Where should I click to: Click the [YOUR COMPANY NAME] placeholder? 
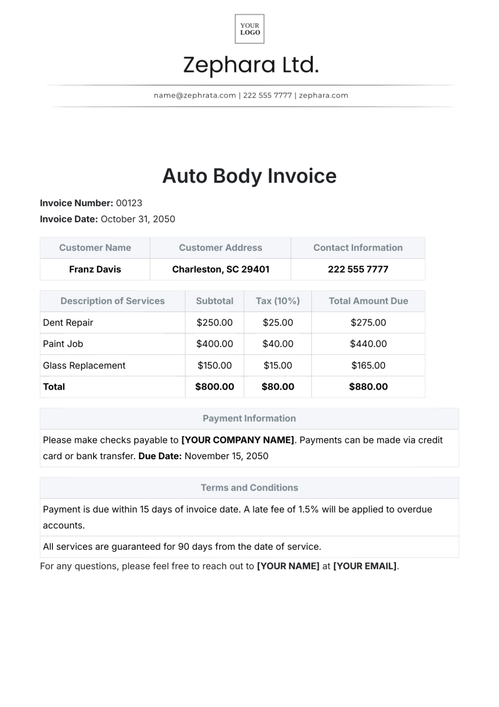coord(238,440)
